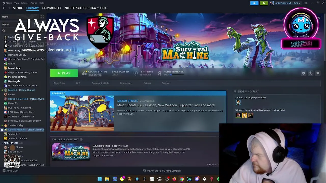Screen dimensions: 326x183
Task: Open the green notifications bell
Action: pos(264,3)
